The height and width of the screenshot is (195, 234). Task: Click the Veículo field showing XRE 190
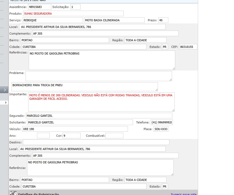pyautogui.click(x=75, y=129)
